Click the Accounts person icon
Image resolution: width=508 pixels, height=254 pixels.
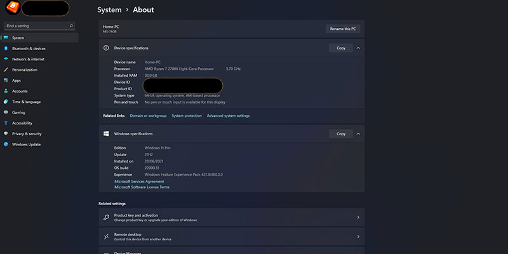tap(6, 91)
